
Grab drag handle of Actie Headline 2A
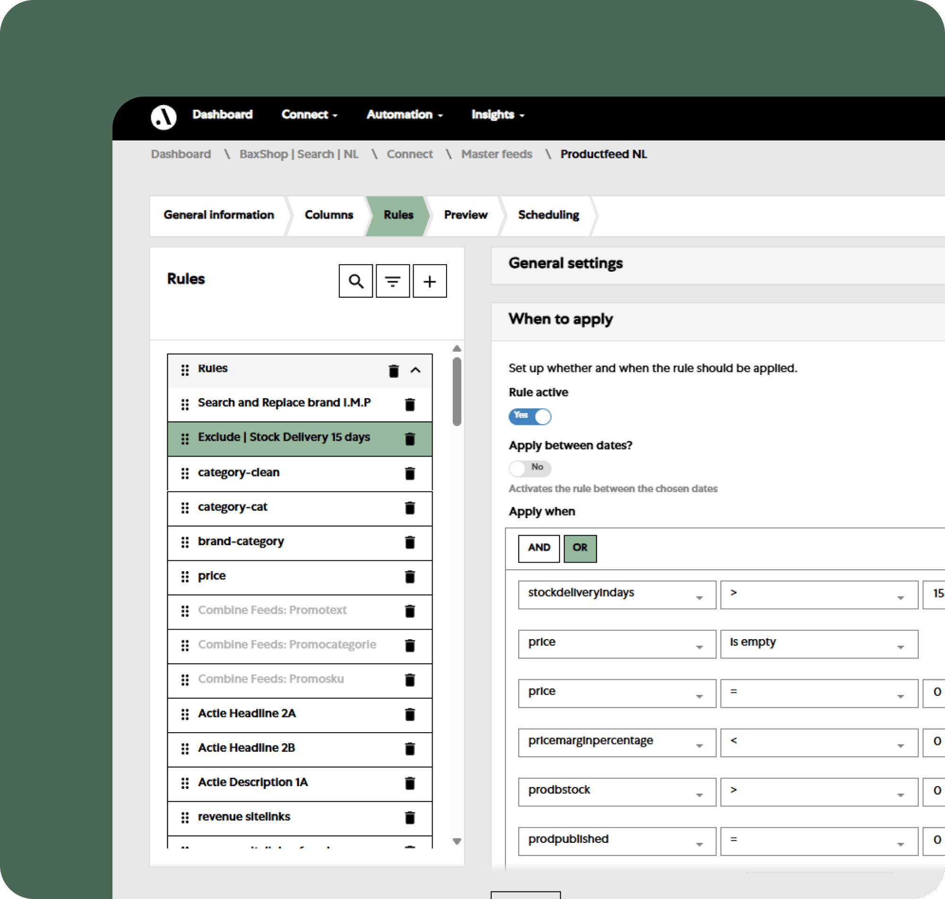click(185, 714)
